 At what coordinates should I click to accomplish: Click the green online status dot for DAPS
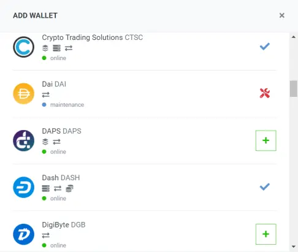[44, 151]
